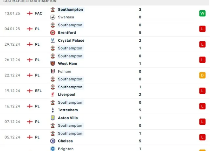Click the Aston Villa crest icon
The width and height of the screenshot is (210, 151).
tap(53, 118)
